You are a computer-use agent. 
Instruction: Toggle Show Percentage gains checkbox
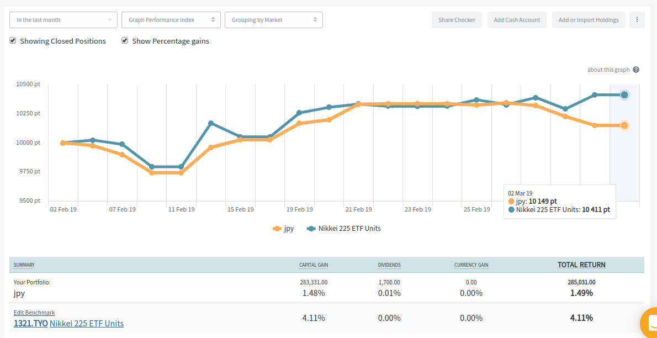coord(125,41)
